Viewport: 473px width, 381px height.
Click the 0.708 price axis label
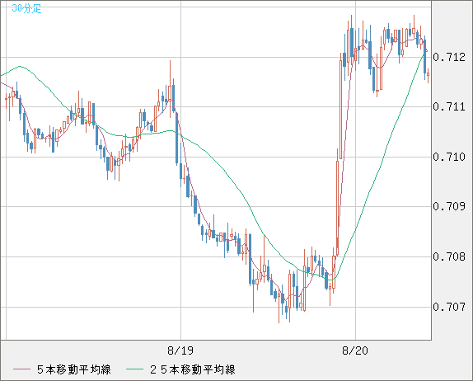(449, 256)
